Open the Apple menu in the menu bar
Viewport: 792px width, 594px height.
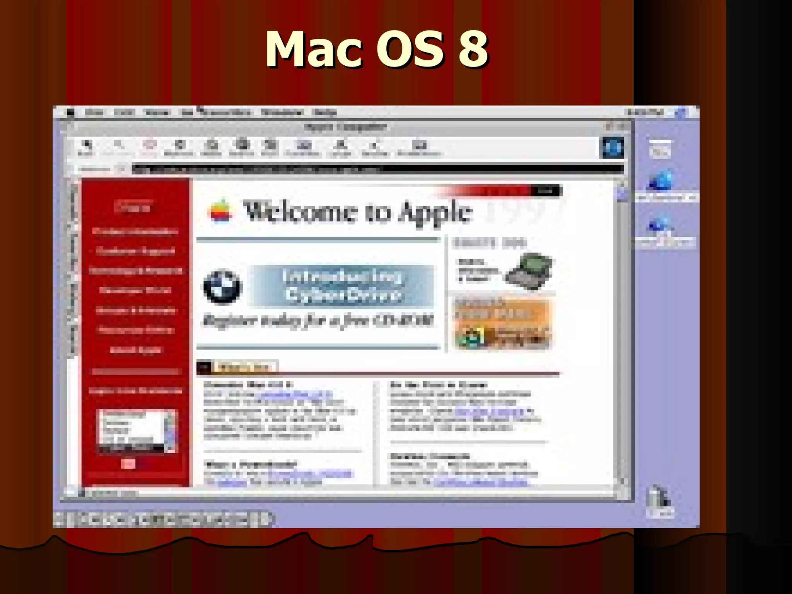(70, 113)
